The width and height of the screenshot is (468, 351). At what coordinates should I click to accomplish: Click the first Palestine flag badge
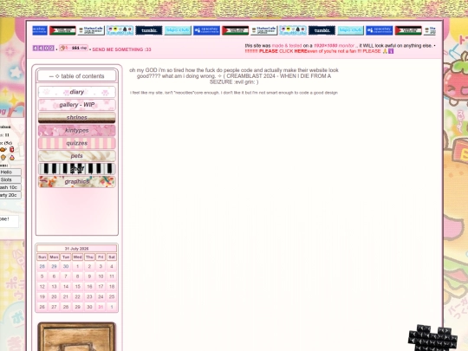coord(62,30)
